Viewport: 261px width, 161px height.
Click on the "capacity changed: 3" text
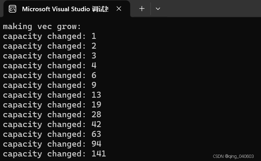[49, 56]
